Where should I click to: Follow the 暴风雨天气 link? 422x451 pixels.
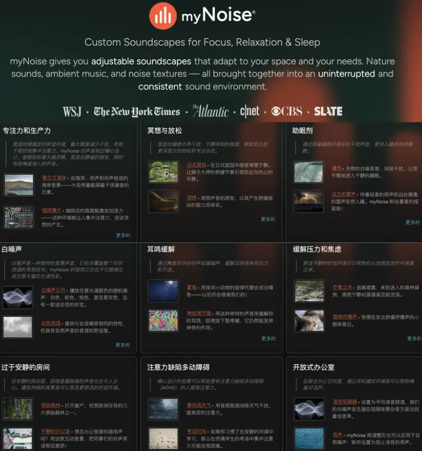coord(198,406)
